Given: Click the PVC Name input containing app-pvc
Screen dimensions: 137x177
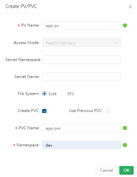Looking at the screenshot, I should (82, 128).
